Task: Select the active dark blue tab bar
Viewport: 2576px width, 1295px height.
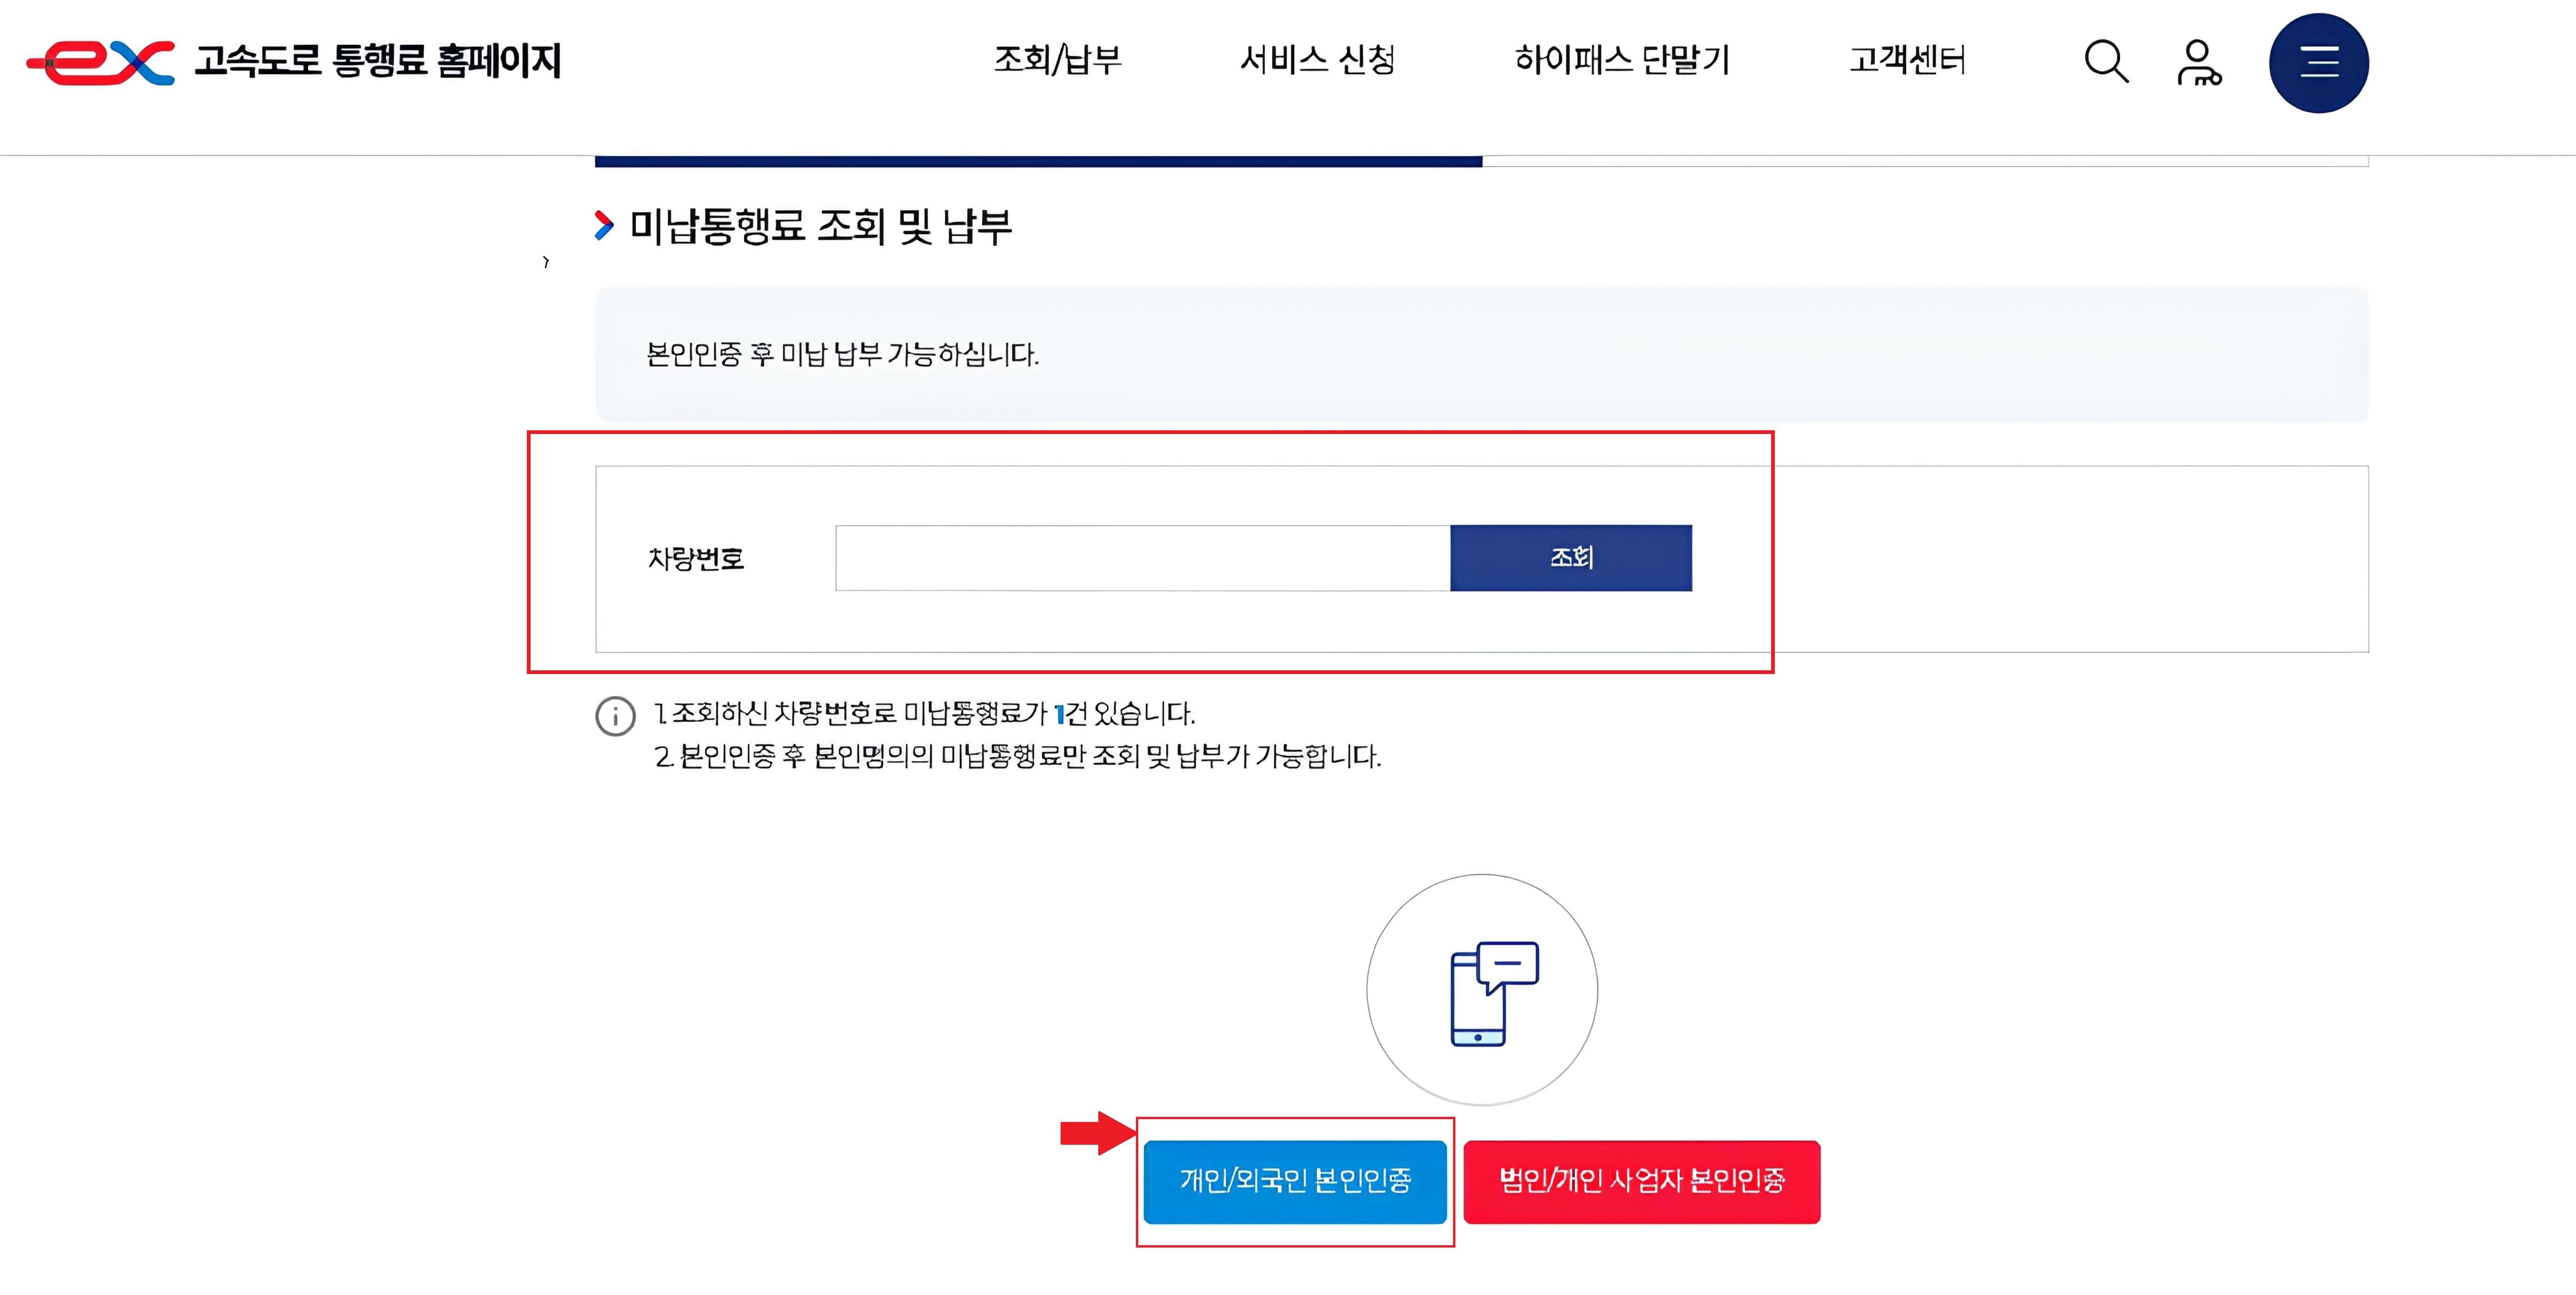Action: pyautogui.click(x=1037, y=161)
